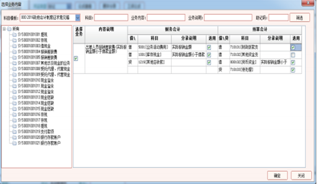Screen dimensions: 317x184
Task: Select tree node SYS0001001015 现金短缺
Action: click(36, 109)
